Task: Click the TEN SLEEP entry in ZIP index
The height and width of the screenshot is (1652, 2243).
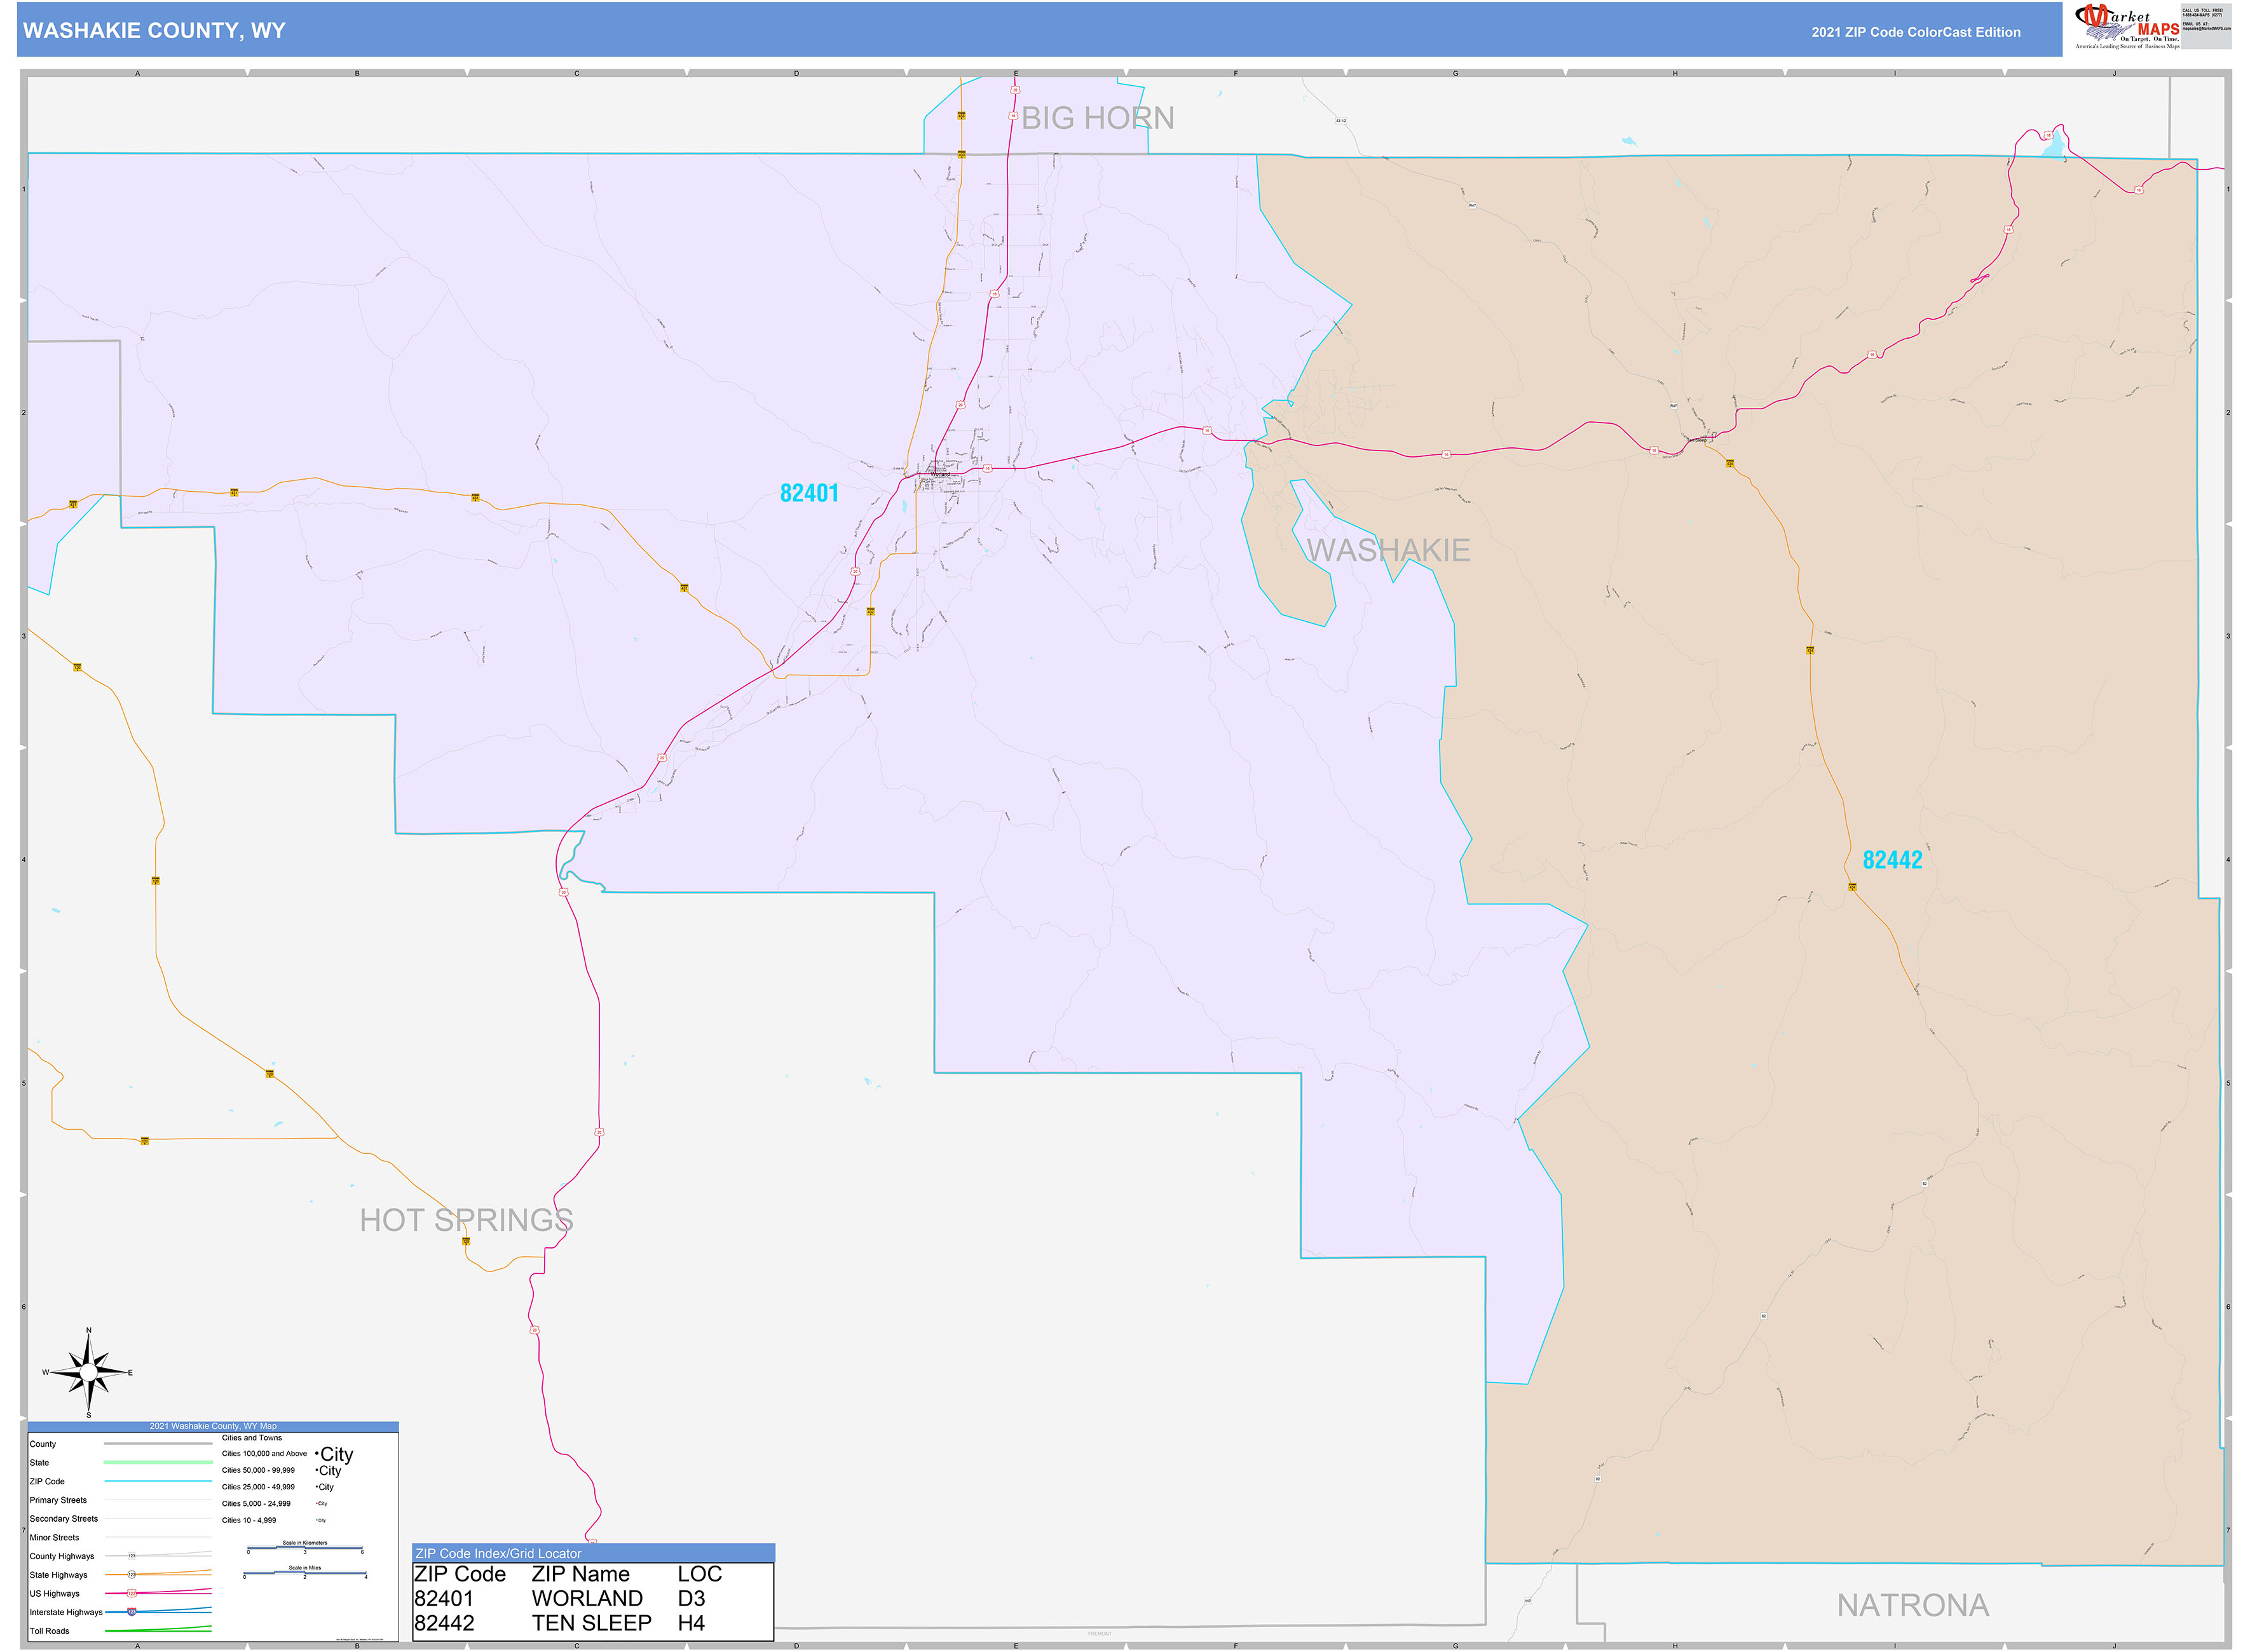Action: coord(590,1623)
